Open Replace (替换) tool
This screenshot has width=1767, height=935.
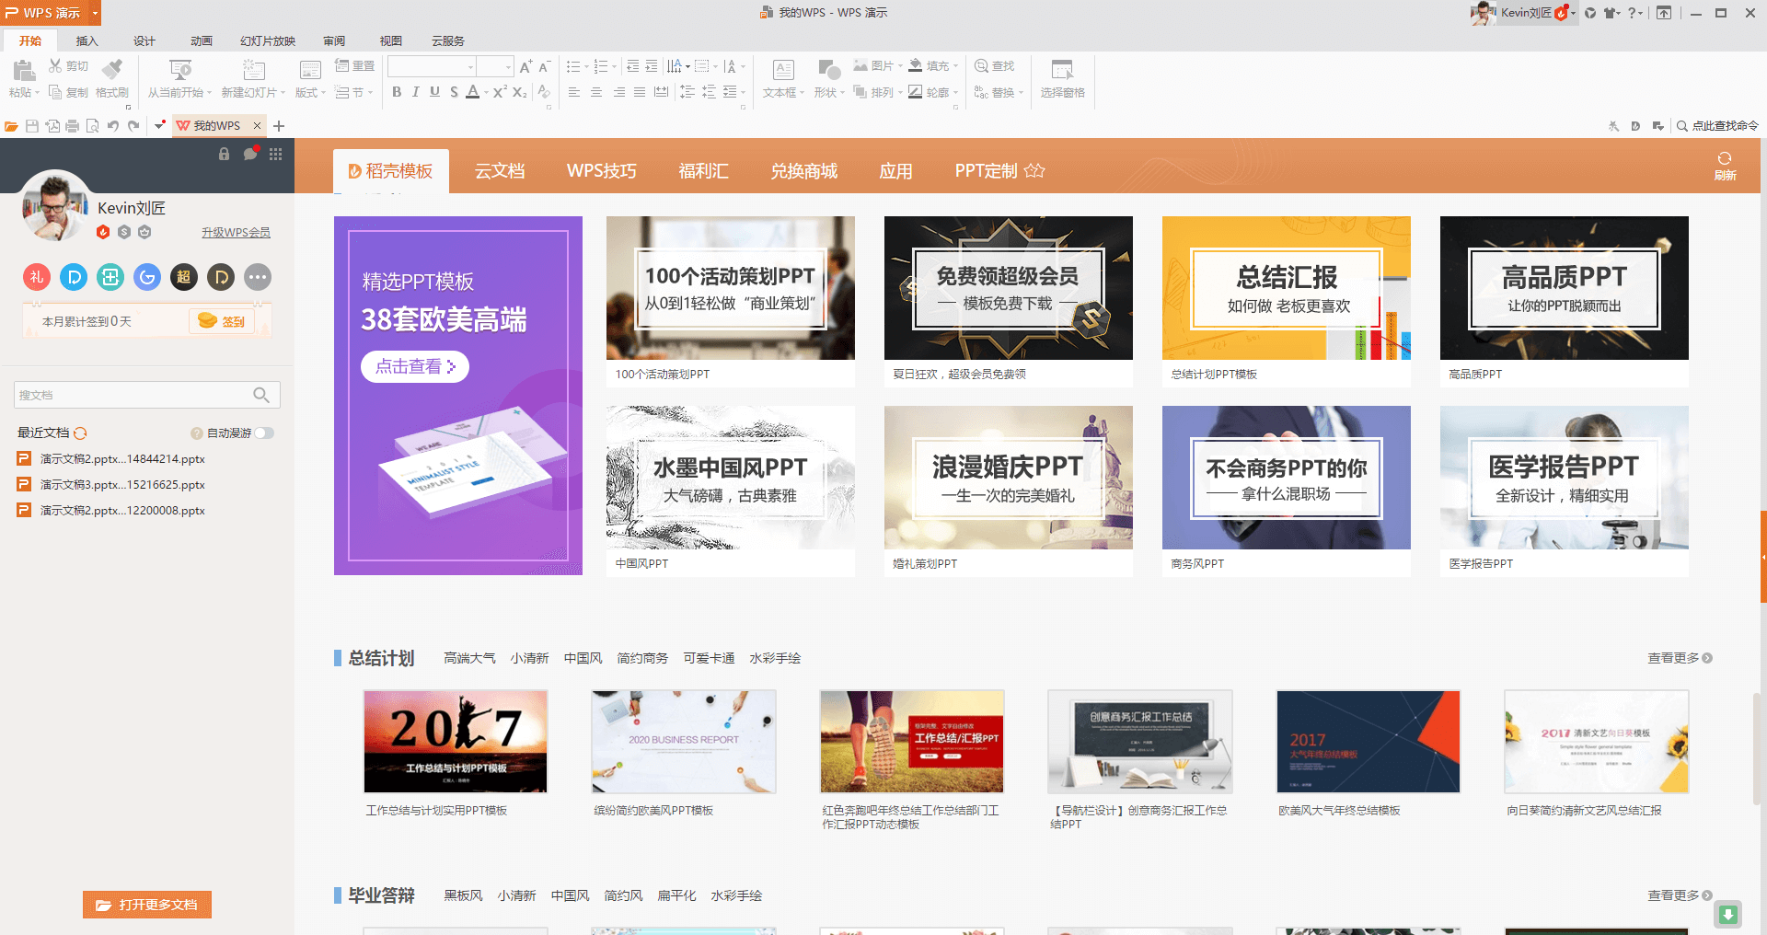997,92
